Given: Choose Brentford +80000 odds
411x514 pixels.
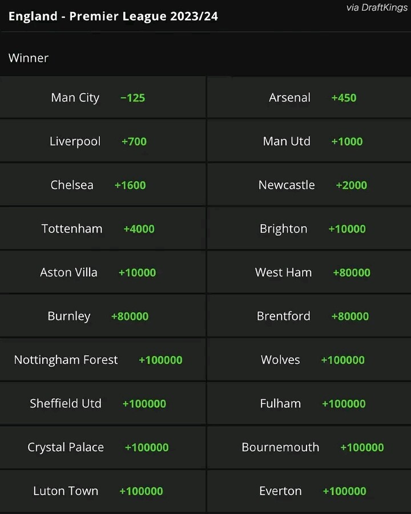Looking at the screenshot, I should click(309, 316).
